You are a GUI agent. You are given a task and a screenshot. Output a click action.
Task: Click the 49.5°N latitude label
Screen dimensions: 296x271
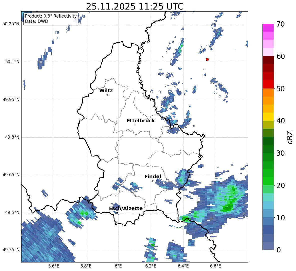[x=12, y=212]
